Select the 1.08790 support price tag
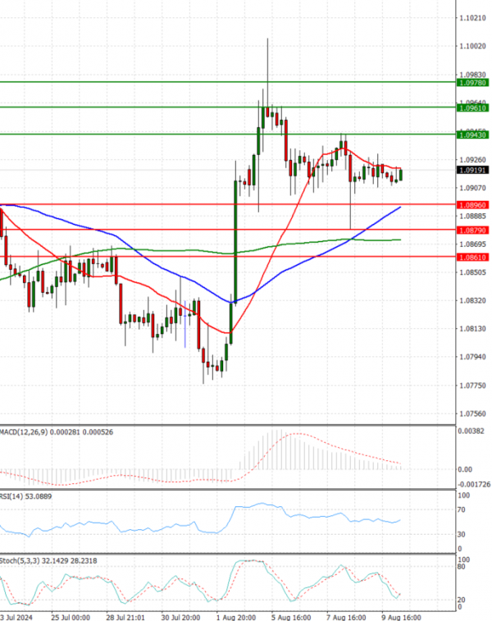492x621 pixels. [x=472, y=231]
